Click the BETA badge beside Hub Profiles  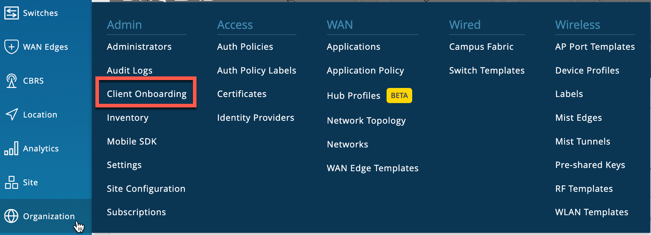coord(399,96)
